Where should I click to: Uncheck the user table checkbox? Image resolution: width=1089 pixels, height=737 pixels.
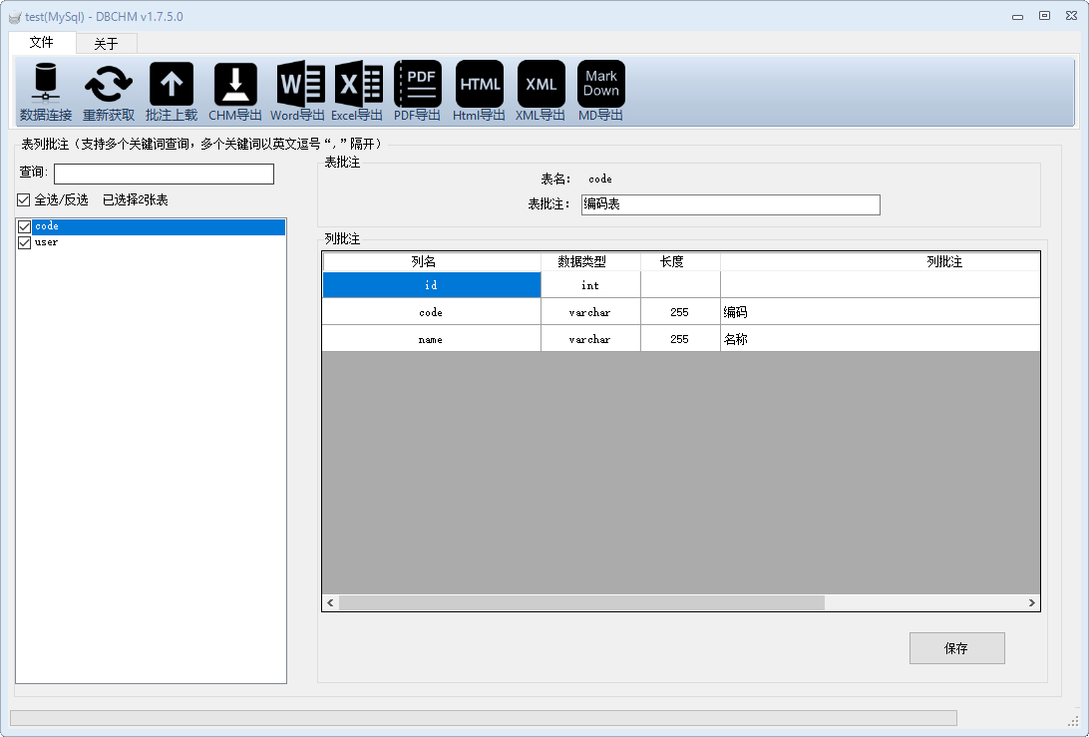tap(25, 242)
